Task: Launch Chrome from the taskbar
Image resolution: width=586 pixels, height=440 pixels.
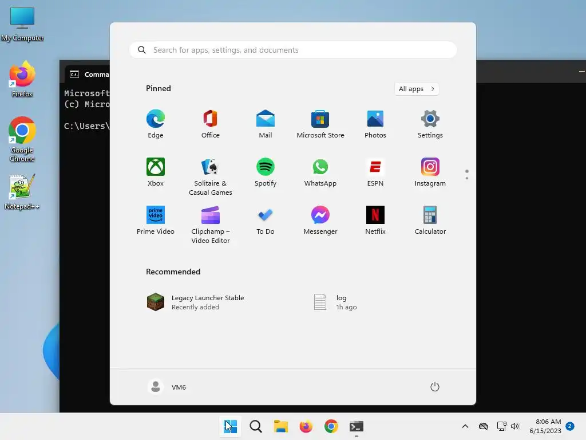Action: [x=331, y=426]
